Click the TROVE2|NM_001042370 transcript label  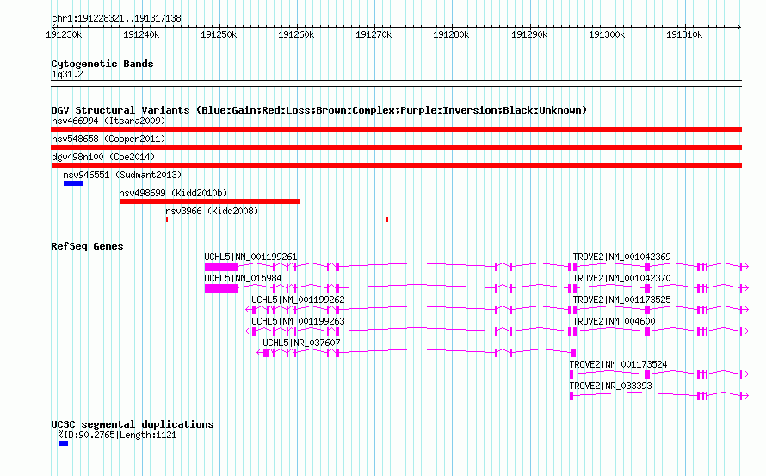click(x=622, y=278)
